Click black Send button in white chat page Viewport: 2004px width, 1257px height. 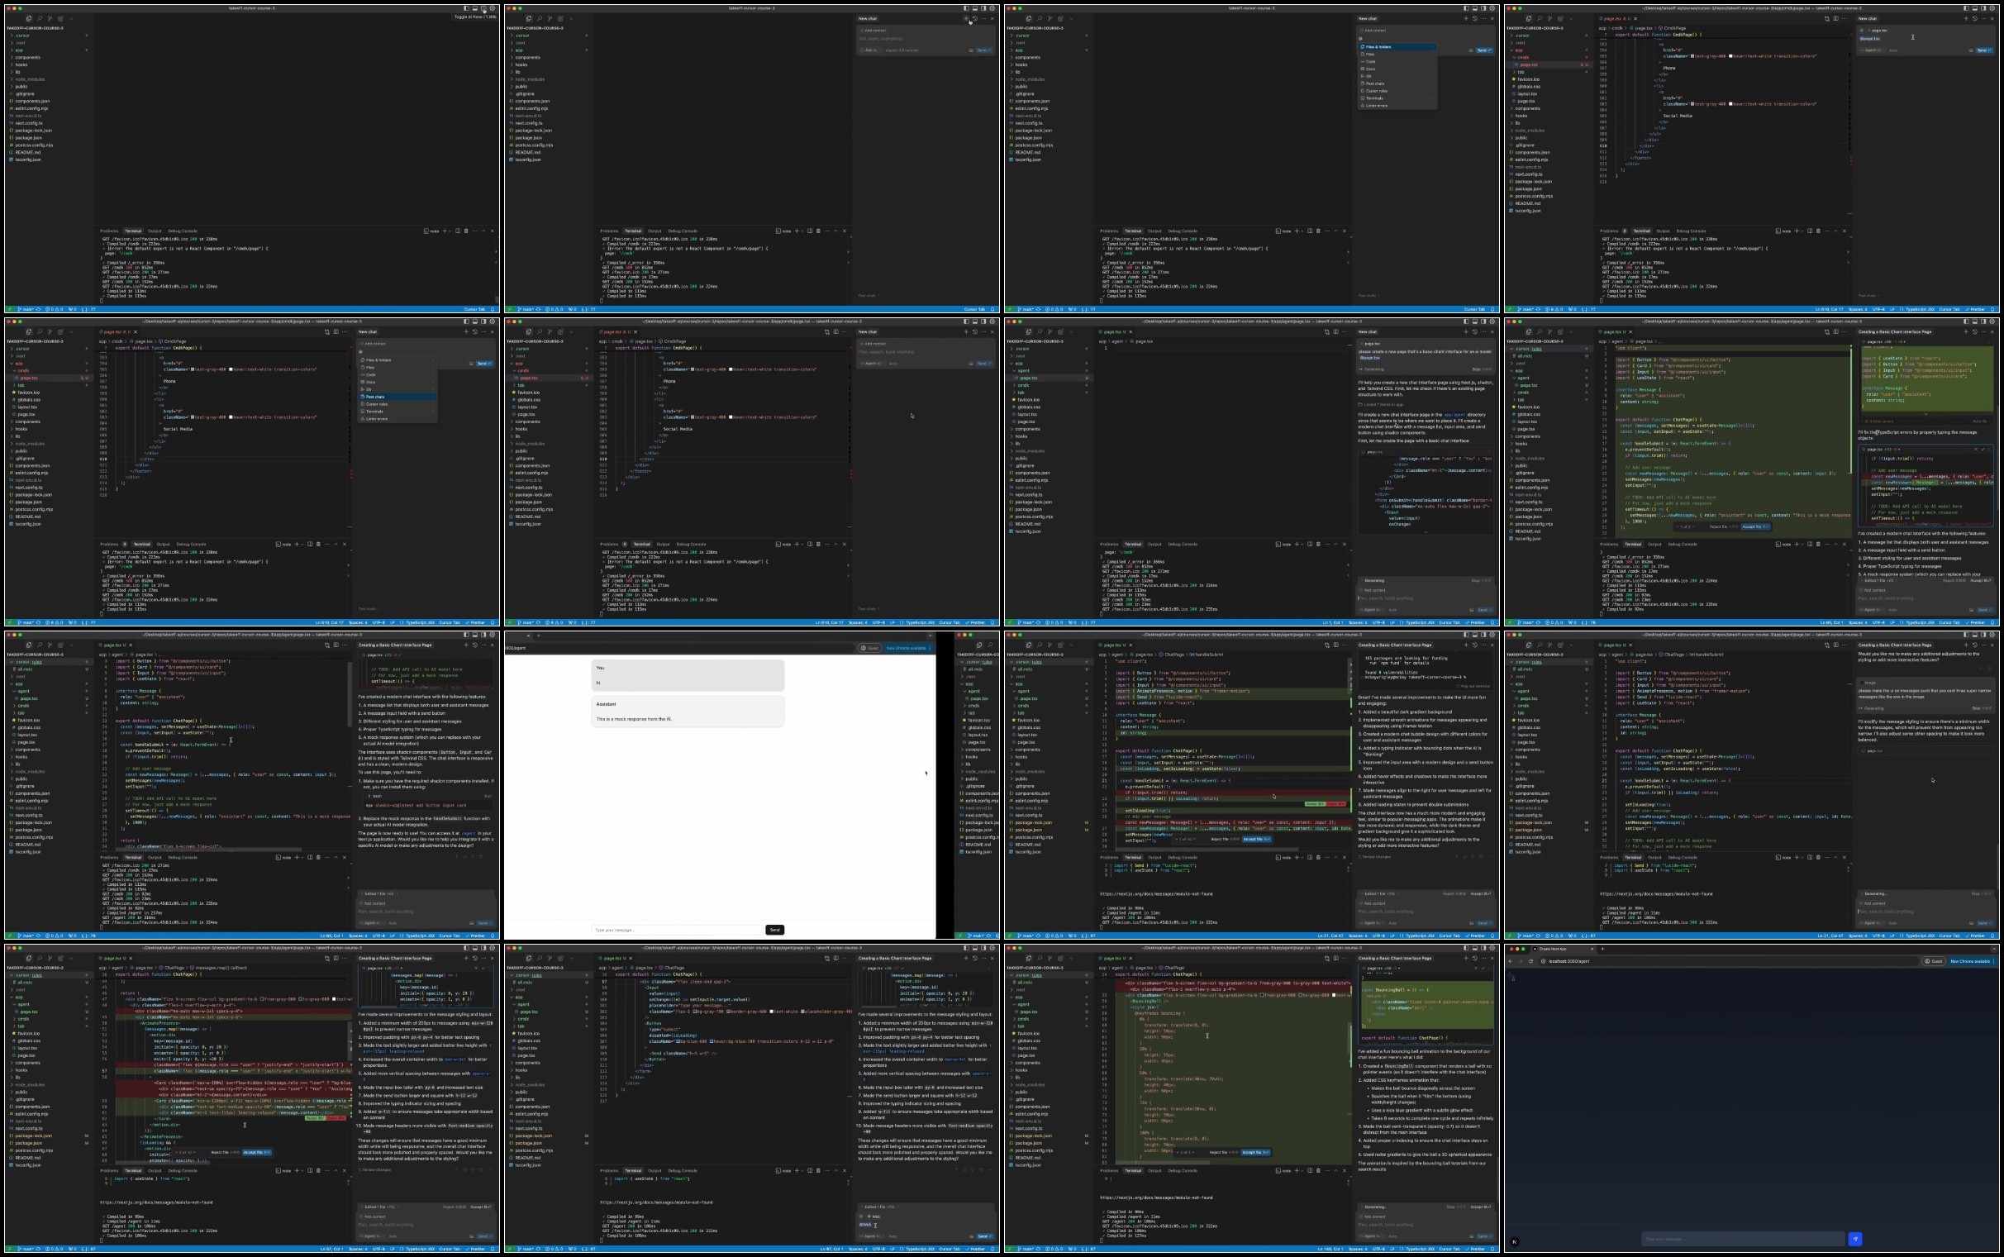coord(774,930)
